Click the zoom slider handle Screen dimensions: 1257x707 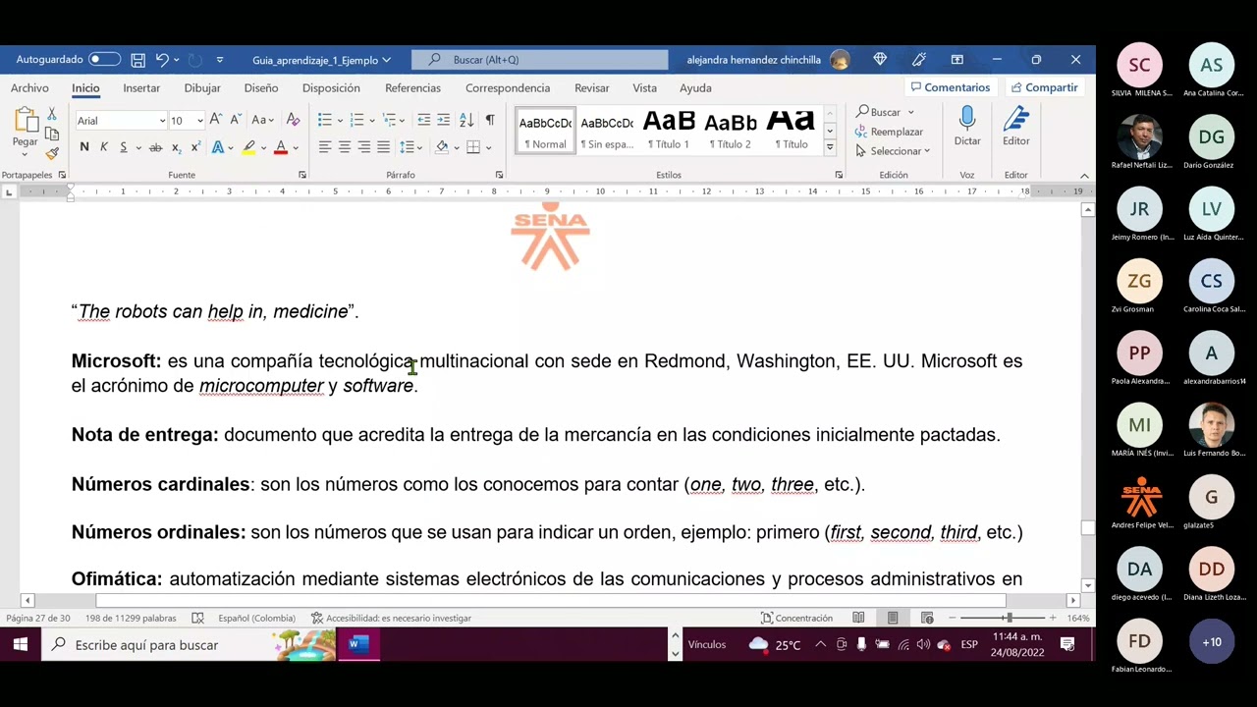1008,618
